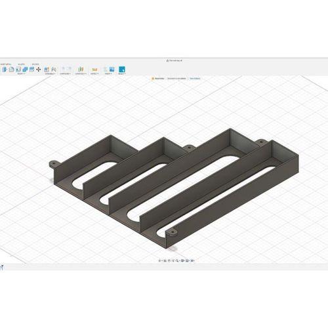Open Viewports layout icon
Image resolution: width=328 pixels, height=328 pixels.
192,260
